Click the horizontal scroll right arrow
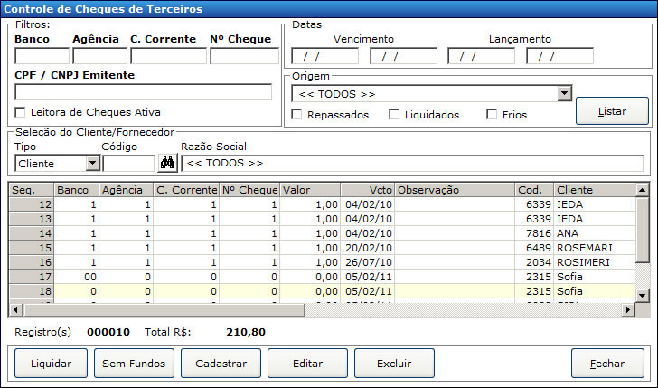 tap(628, 310)
